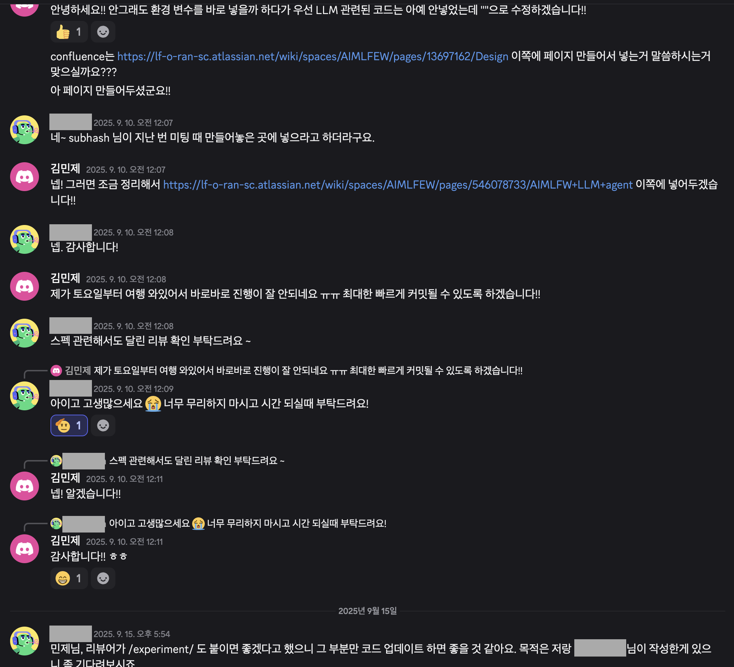Toggle the thumbs-up reaction on the top message
This screenshot has height=667, width=734.
[69, 32]
